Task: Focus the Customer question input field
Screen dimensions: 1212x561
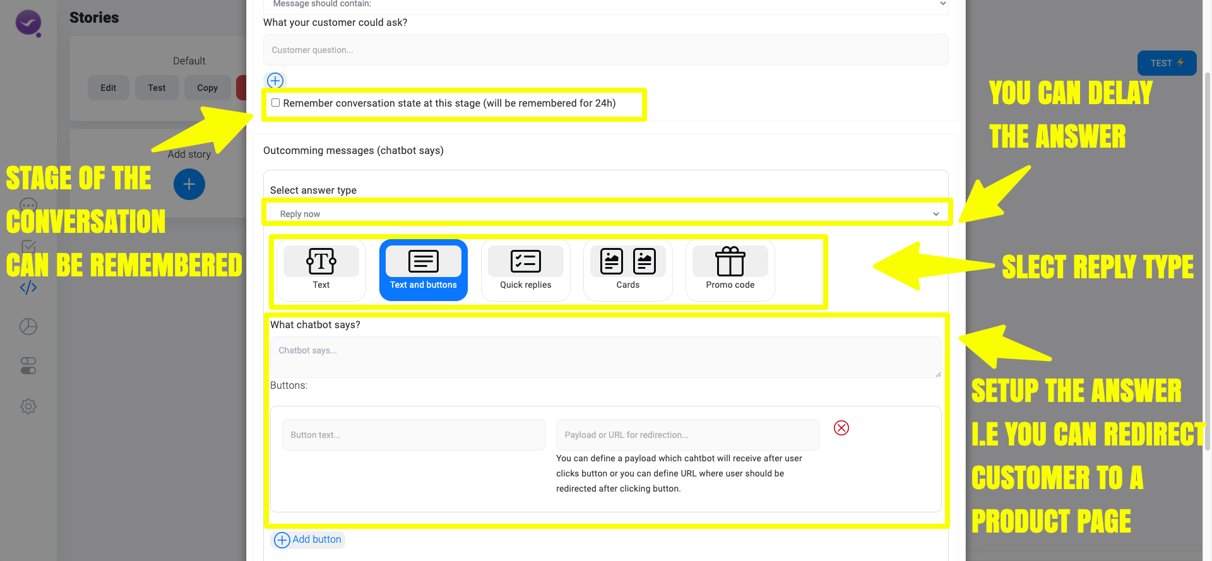Action: (x=605, y=50)
